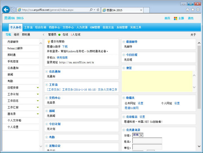Click the colorful 主题 theme icon
203x153 pixels.
coord(175,18)
